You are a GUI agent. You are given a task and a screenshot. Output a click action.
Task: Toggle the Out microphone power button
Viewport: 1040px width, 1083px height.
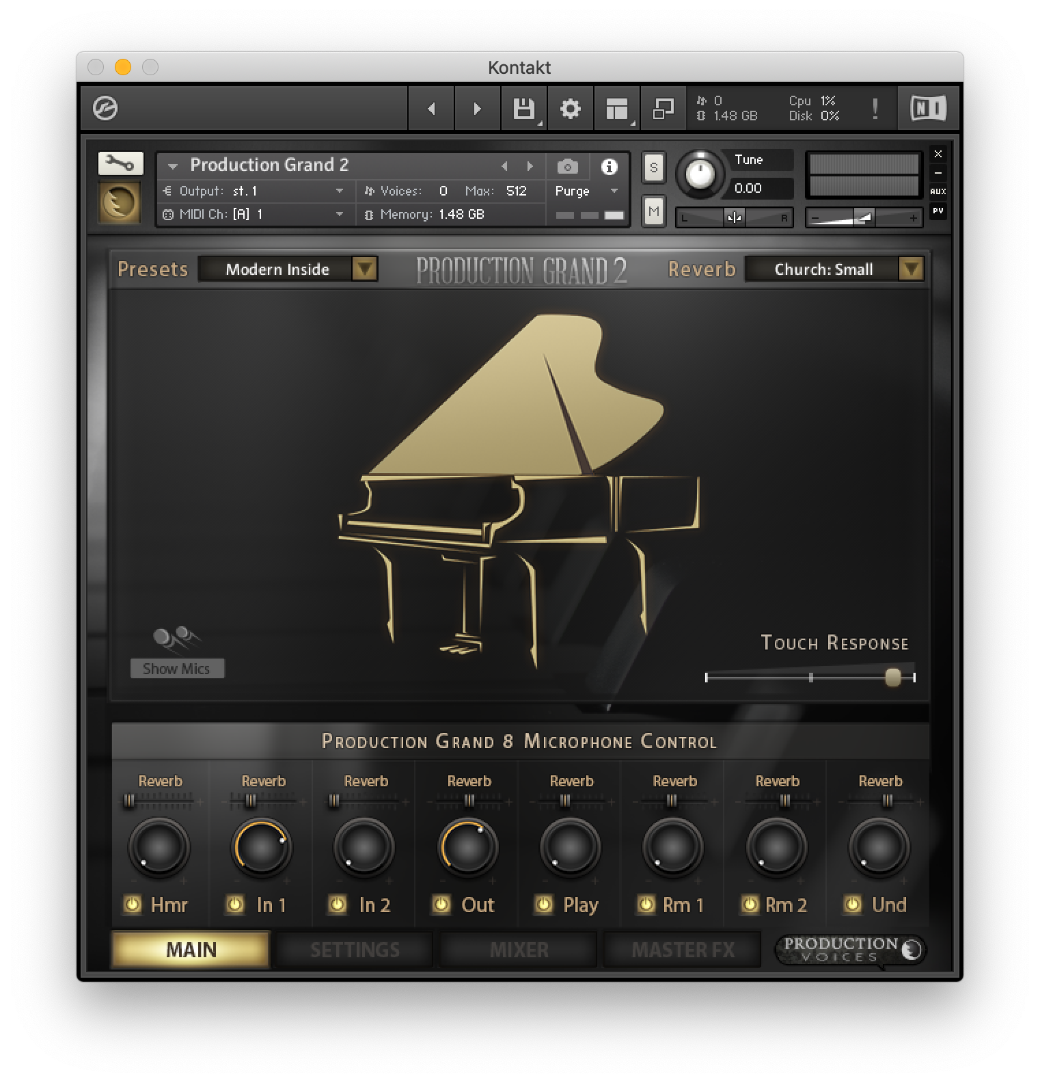(441, 905)
